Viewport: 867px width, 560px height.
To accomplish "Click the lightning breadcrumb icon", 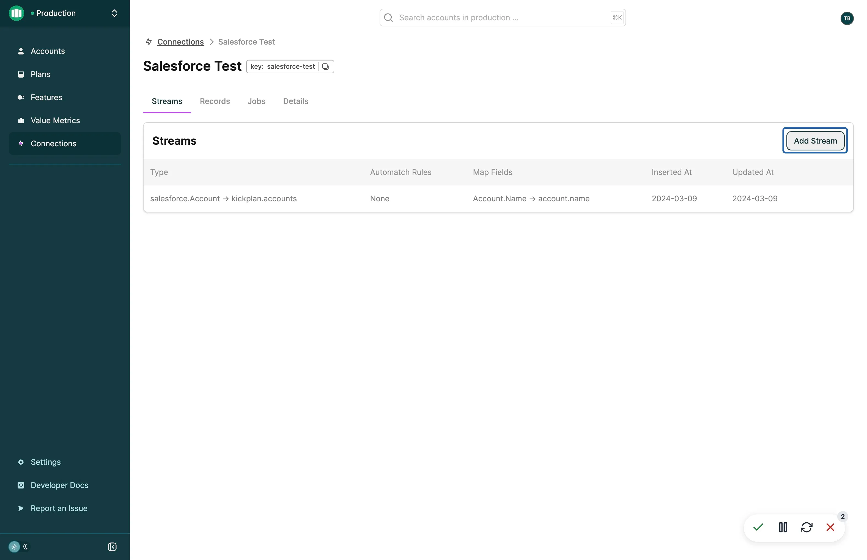I will click(x=149, y=42).
